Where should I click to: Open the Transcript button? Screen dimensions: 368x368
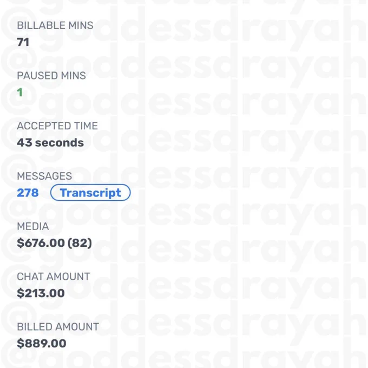point(90,193)
